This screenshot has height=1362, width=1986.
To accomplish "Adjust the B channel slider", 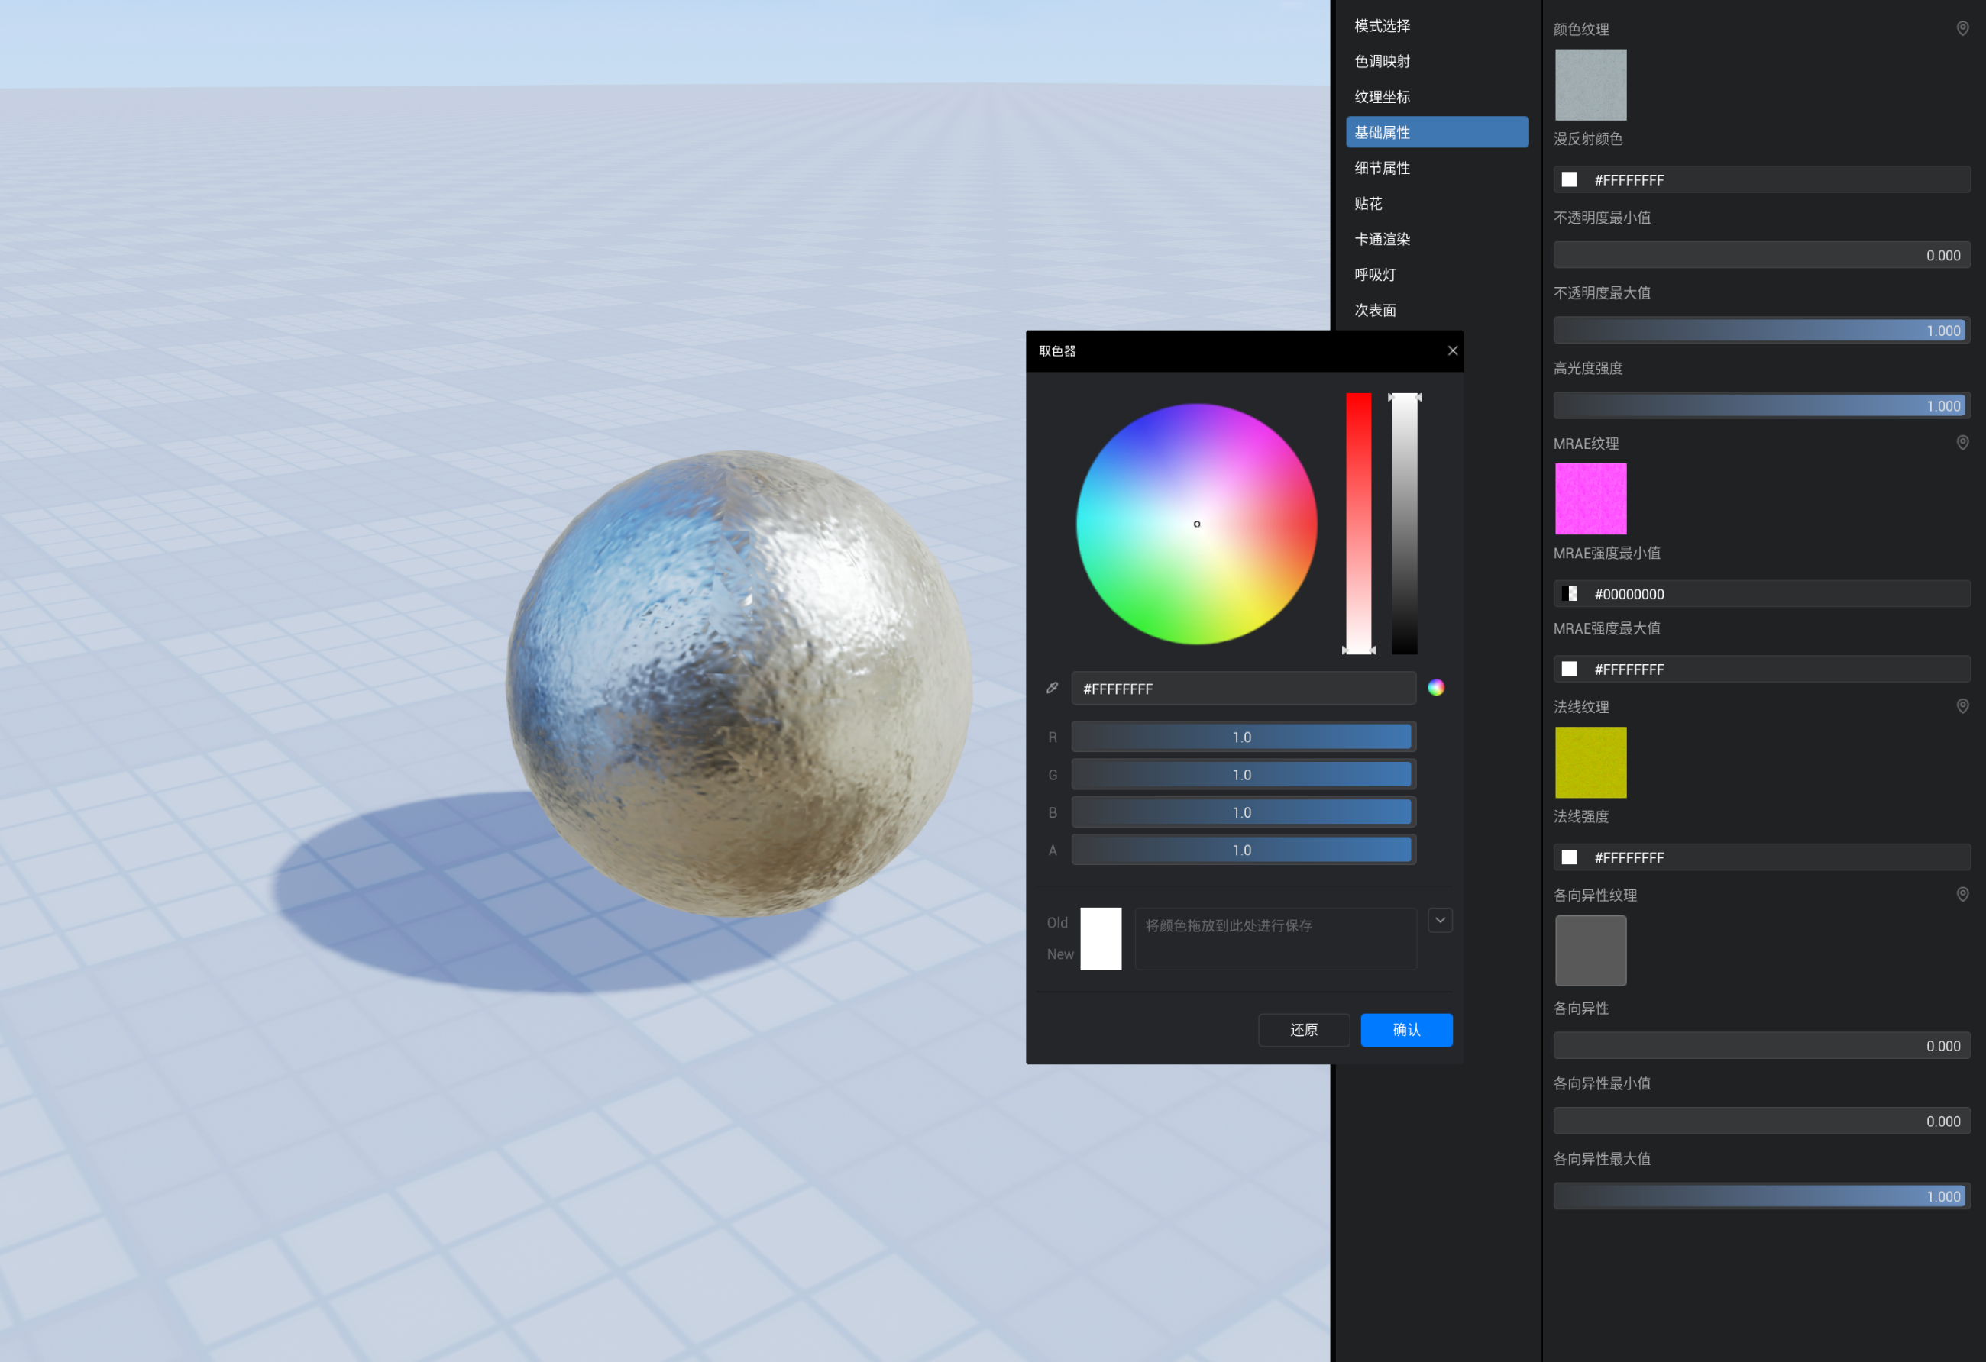I will pos(1243,812).
